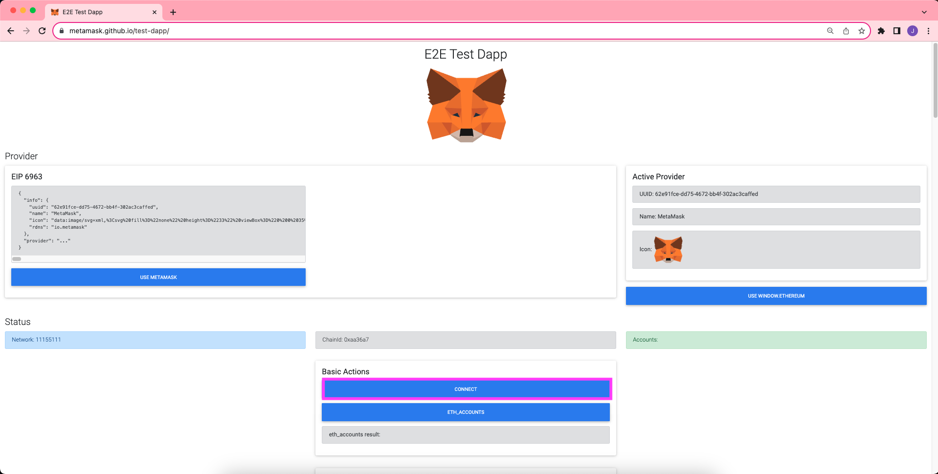Screen dimensions: 938x474
Task: Click the UUID field in Active Provider
Action: coord(776,194)
